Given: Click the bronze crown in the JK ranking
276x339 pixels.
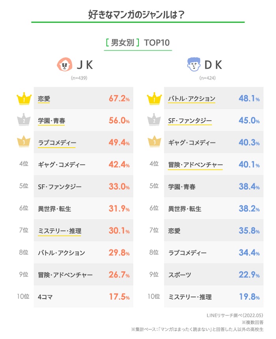Looking at the screenshot, I should 24,143.
